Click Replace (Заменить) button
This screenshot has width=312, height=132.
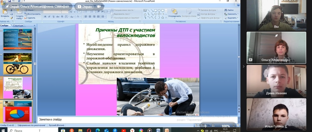coord(231,14)
